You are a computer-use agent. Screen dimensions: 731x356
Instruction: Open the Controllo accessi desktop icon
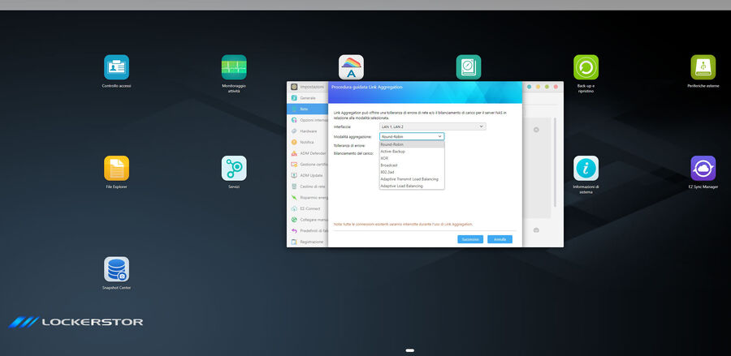[116, 67]
